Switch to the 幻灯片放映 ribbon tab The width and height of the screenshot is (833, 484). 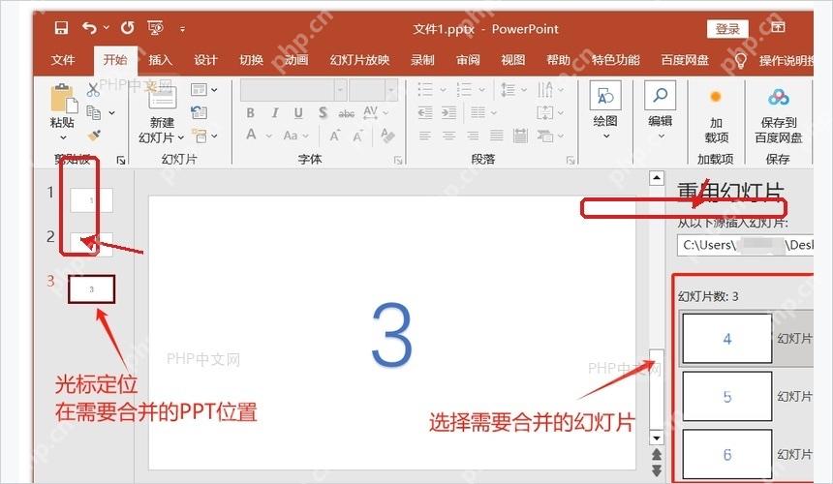pyautogui.click(x=359, y=60)
